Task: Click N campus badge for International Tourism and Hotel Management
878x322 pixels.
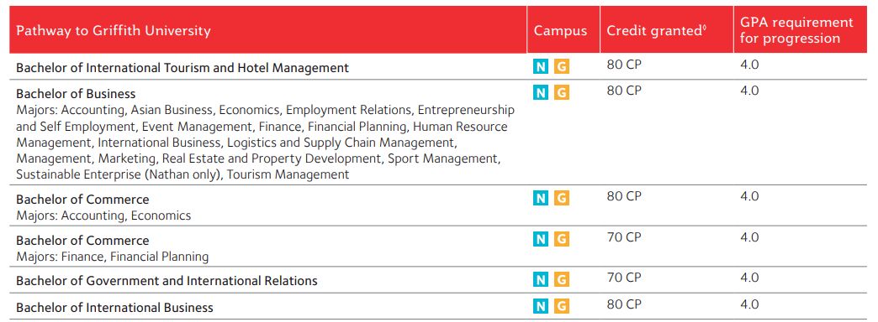Action: pyautogui.click(x=541, y=67)
